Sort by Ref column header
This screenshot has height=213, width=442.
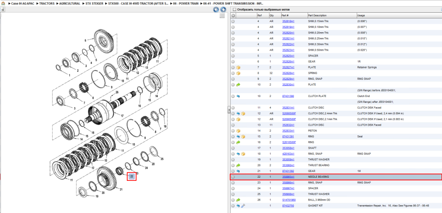coord(263,15)
